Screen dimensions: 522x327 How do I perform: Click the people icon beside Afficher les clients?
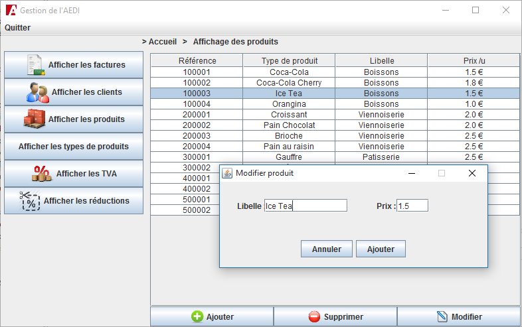38,92
